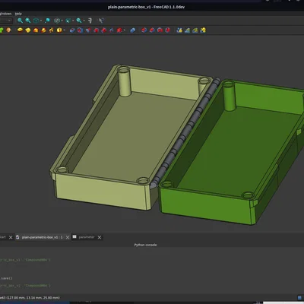304x304 pixels.
Task: Click the blue Boolean operation icon
Action: [132, 30]
